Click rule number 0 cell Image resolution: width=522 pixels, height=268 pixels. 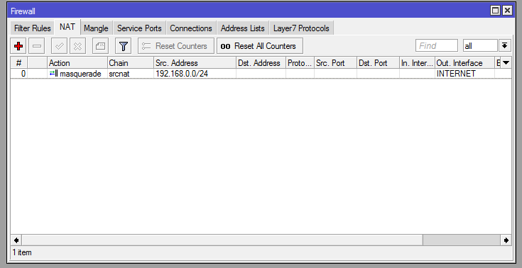(x=18, y=74)
